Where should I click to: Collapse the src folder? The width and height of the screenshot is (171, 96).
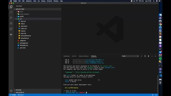coord(38,19)
